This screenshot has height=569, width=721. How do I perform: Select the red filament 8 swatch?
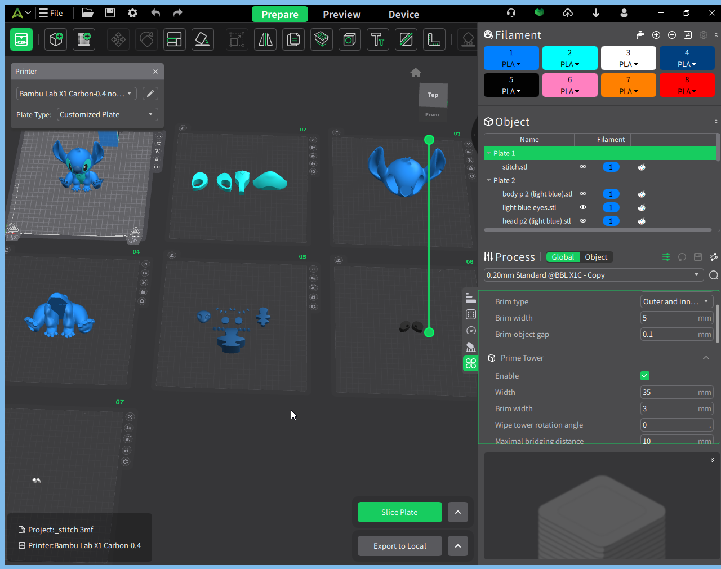pyautogui.click(x=687, y=85)
